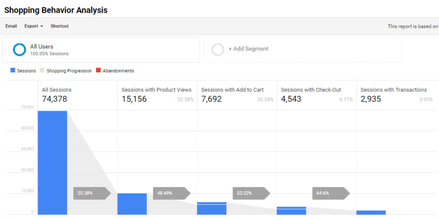The width and height of the screenshot is (439, 218).
Task: Click the gray 6.11% percentage in header
Action: pyautogui.click(x=346, y=99)
